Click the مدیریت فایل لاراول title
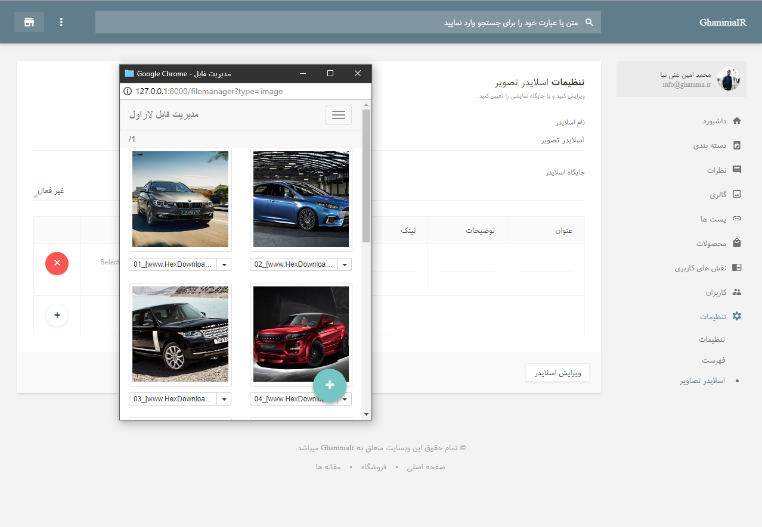The width and height of the screenshot is (762, 527). [164, 114]
